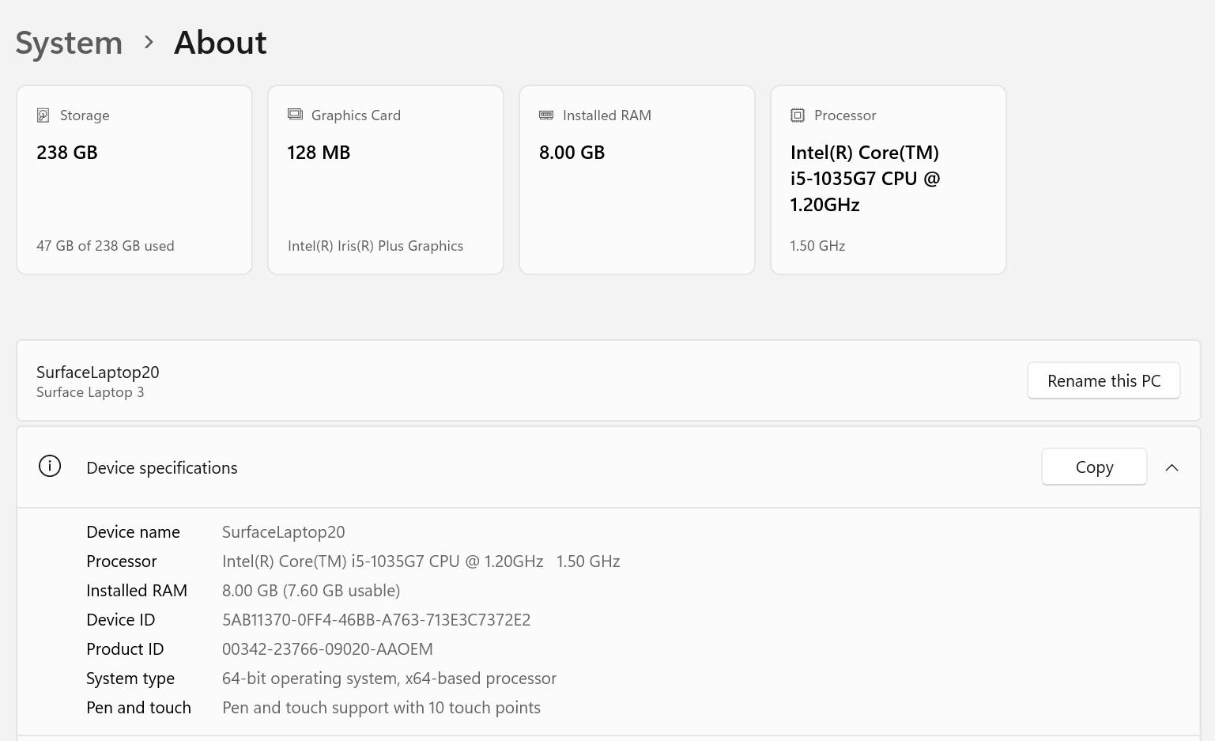This screenshot has height=741, width=1215.
Task: Click 1.50 GHz in Processor card
Action: pyautogui.click(x=817, y=246)
